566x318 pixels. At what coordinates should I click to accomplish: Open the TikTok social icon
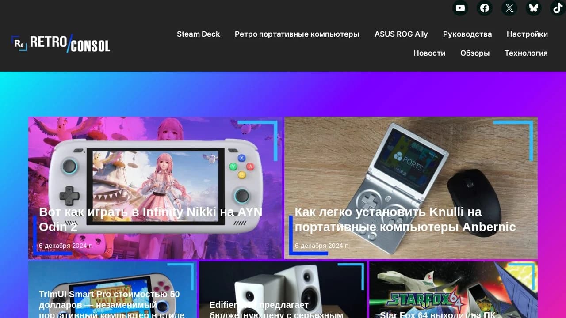pyautogui.click(x=558, y=8)
